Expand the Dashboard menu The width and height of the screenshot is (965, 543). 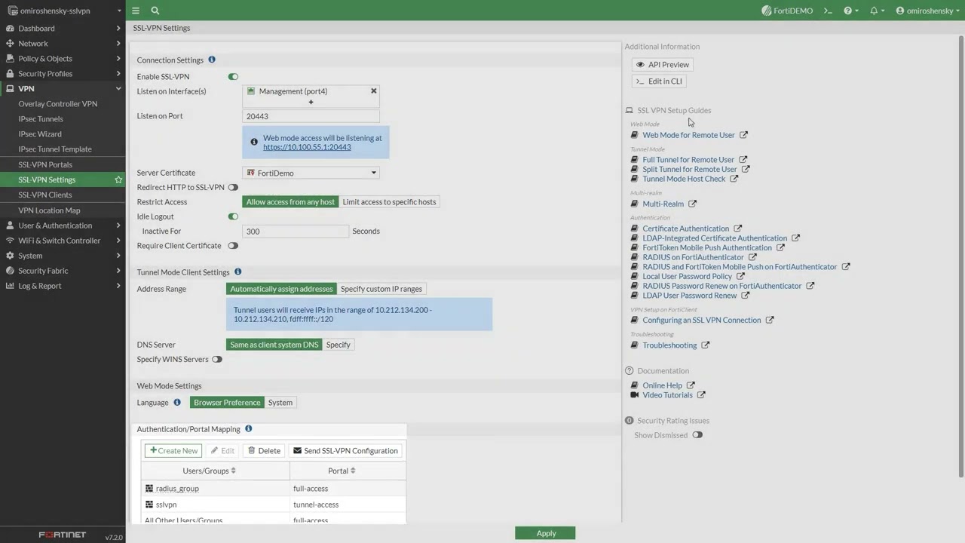pyautogui.click(x=63, y=28)
